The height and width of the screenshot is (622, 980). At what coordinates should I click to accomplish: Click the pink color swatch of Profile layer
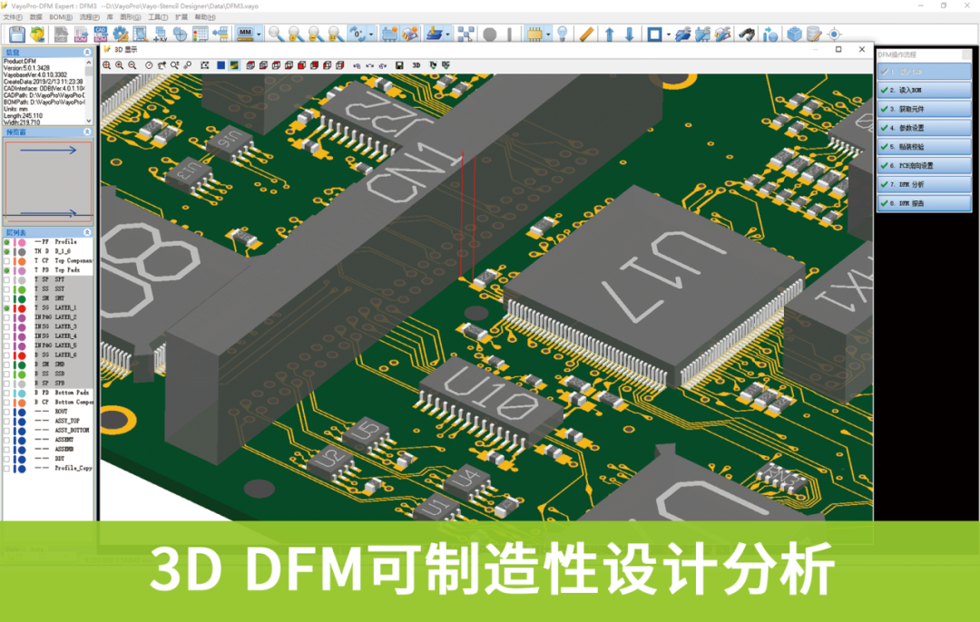click(22, 242)
